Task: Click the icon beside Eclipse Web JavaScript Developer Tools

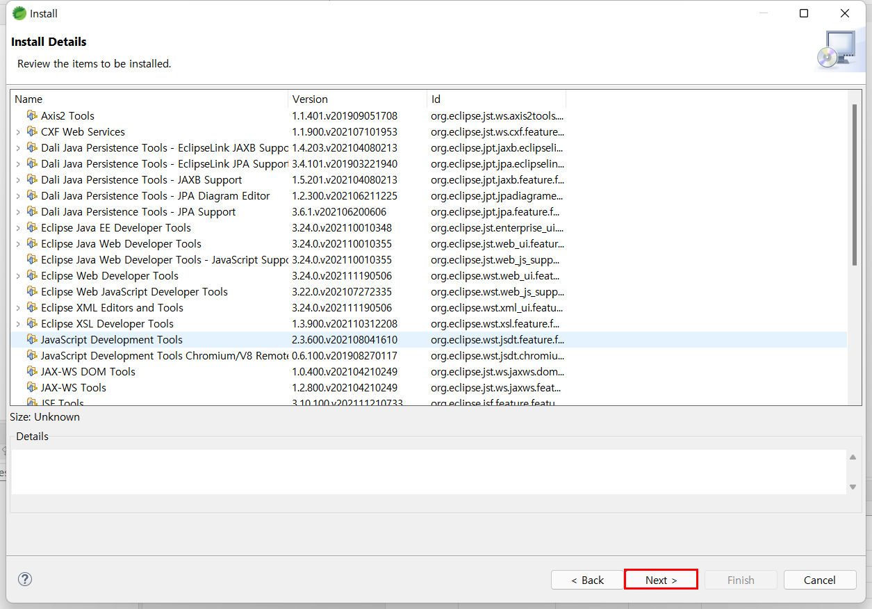Action: pos(32,291)
